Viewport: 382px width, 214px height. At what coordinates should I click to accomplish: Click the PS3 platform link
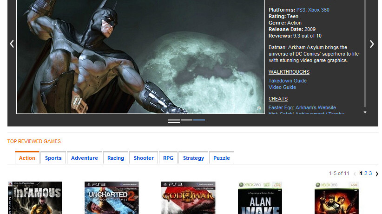point(301,10)
